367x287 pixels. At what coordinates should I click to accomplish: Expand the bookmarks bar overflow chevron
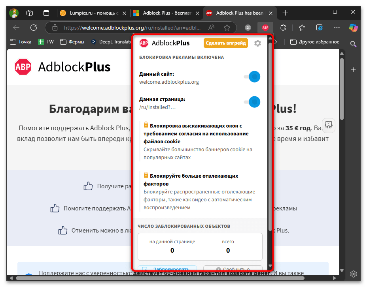(x=276, y=42)
